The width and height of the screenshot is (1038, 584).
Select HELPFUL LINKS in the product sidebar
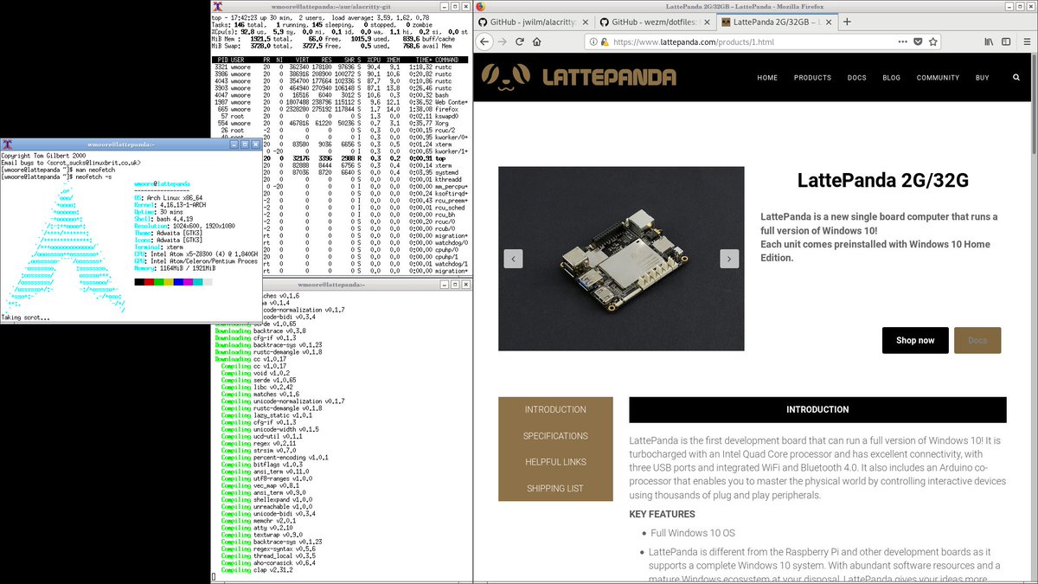click(555, 462)
